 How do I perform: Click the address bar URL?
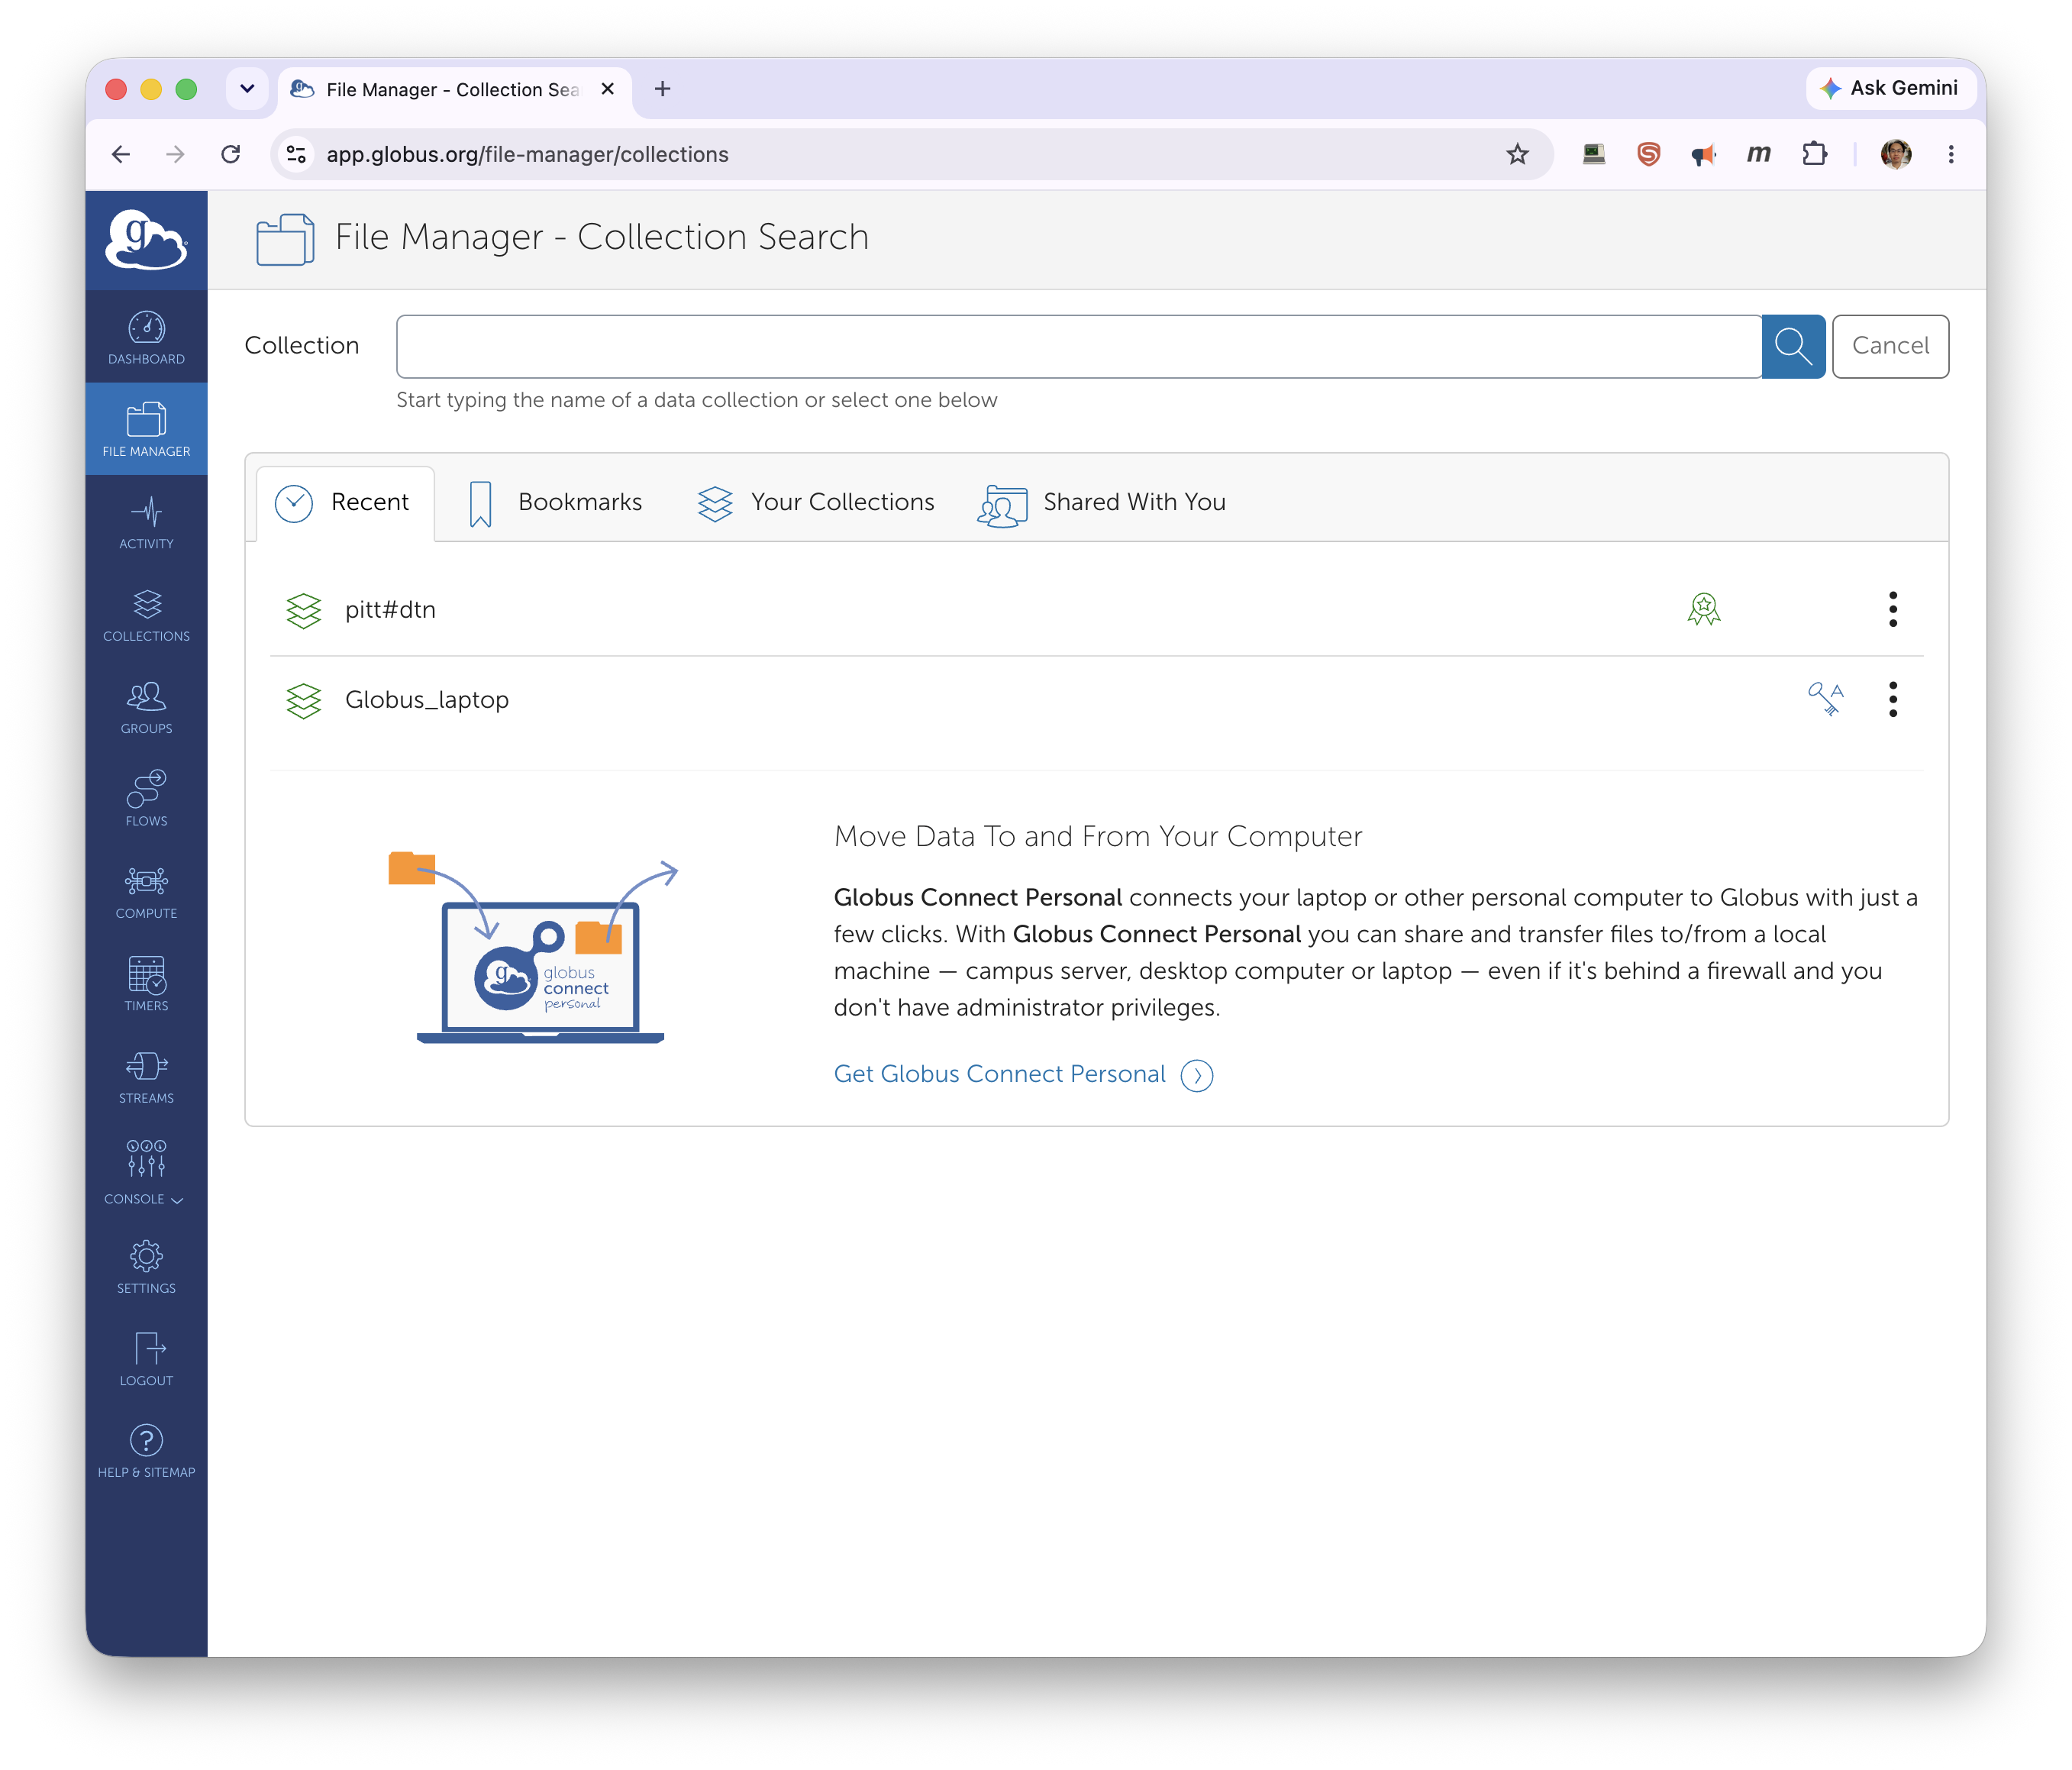tap(527, 154)
